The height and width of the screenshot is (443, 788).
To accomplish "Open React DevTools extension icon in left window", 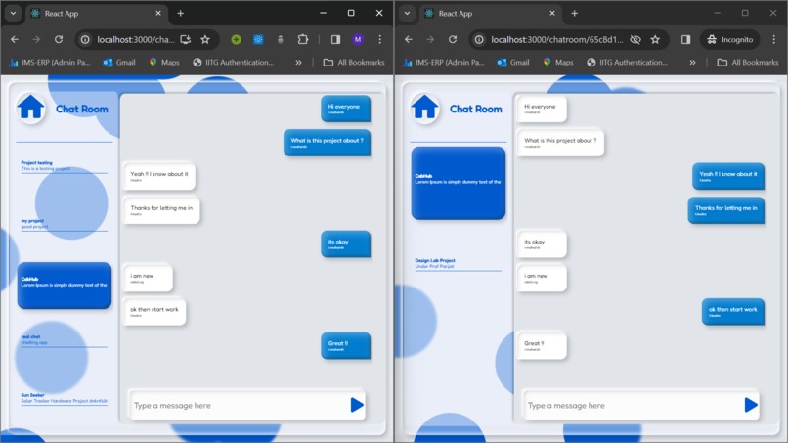I will click(258, 39).
